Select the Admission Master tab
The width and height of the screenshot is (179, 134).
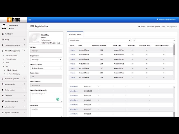(75, 34)
